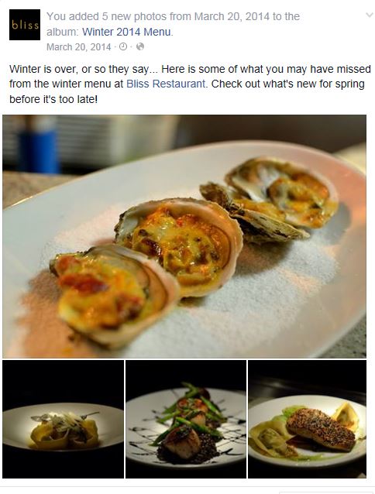375x494 pixels.
Task: Open the large baked oysters photo
Action: coord(184,236)
